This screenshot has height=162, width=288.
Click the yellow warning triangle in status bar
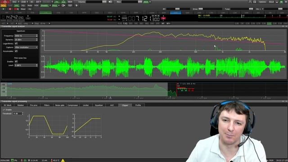tap(63, 160)
